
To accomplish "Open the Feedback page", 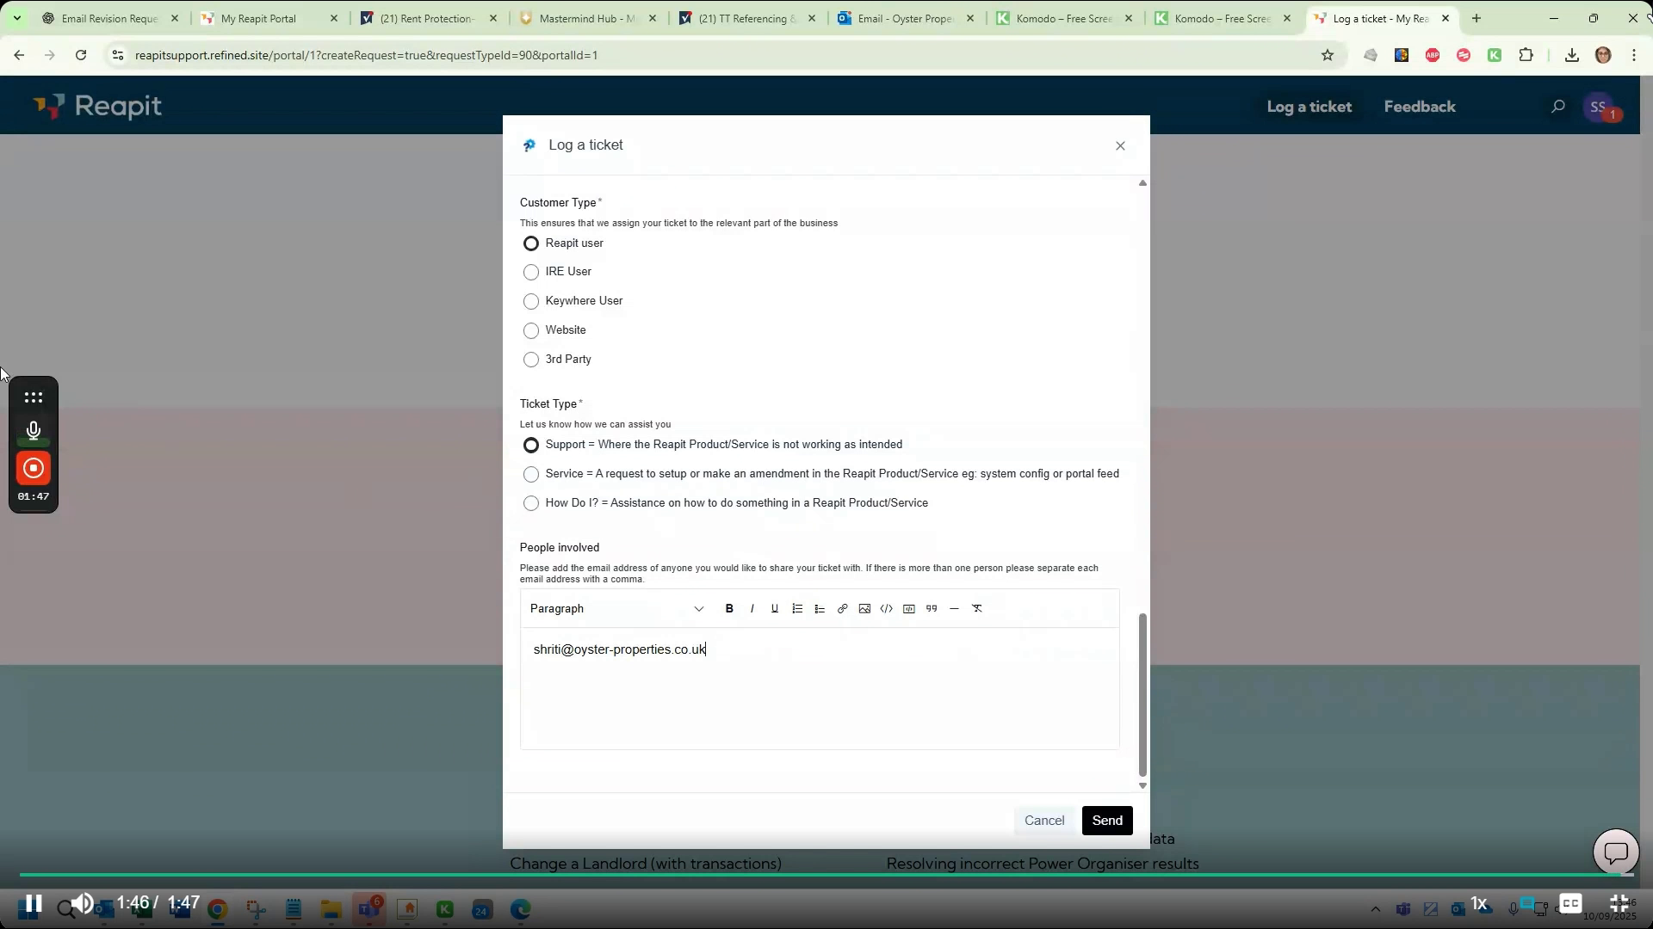I will pyautogui.click(x=1420, y=106).
